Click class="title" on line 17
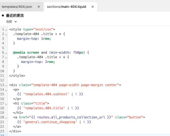 pos(34,103)
